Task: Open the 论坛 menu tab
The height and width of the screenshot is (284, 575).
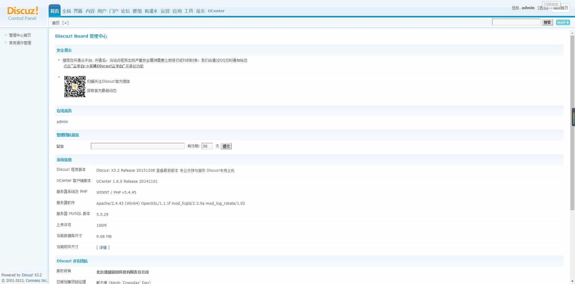Action: [x=125, y=11]
